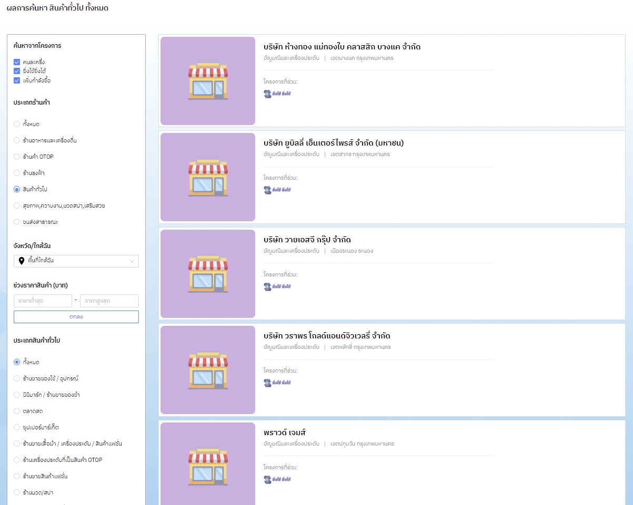This screenshot has width=633, height=505.
Task: Expand the พื้นที่ใกล้ฉัน province dropdown
Action: point(76,261)
